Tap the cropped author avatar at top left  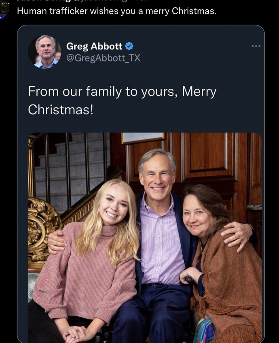pyautogui.click(x=4, y=9)
